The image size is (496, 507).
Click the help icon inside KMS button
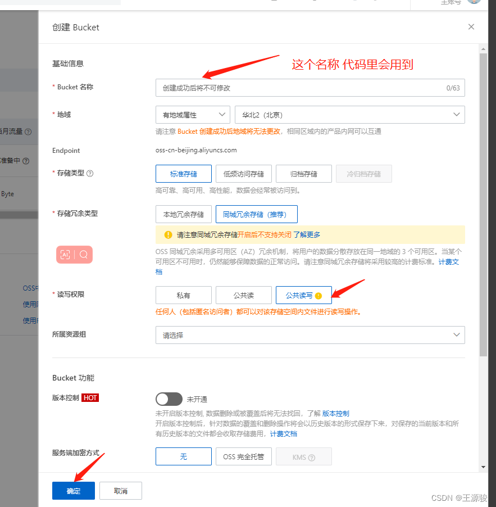(312, 458)
